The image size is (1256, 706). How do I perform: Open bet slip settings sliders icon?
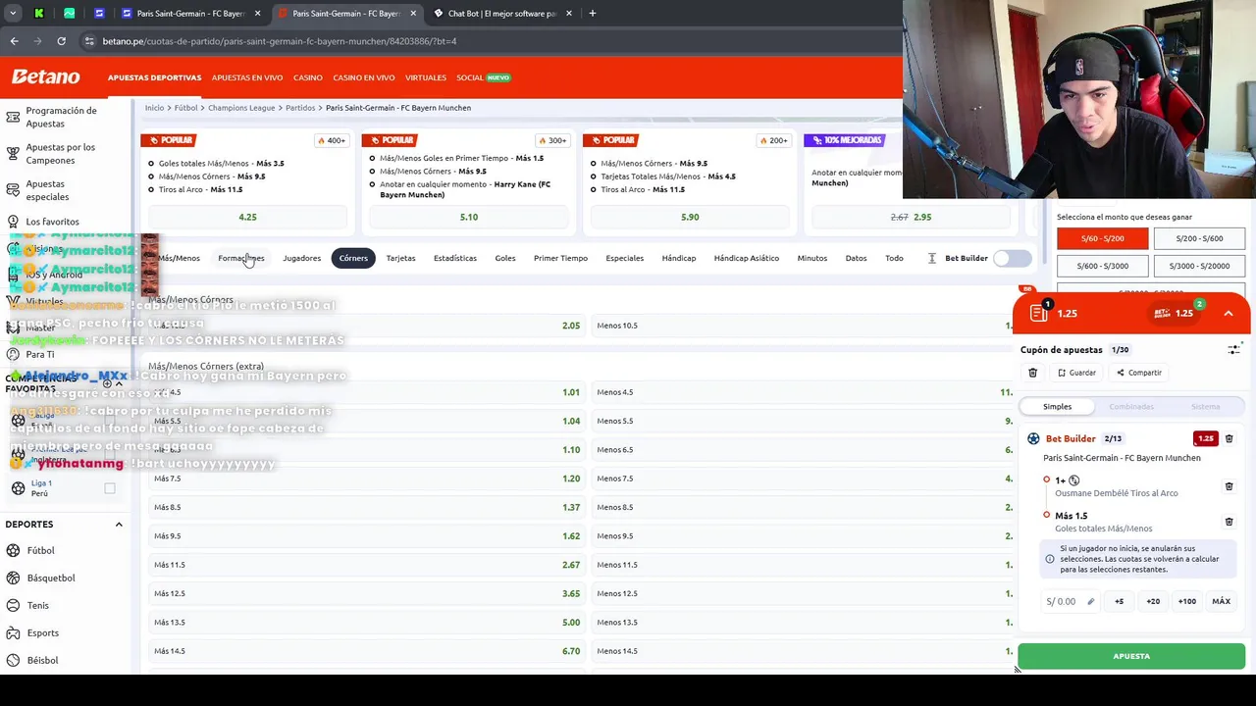click(x=1234, y=349)
